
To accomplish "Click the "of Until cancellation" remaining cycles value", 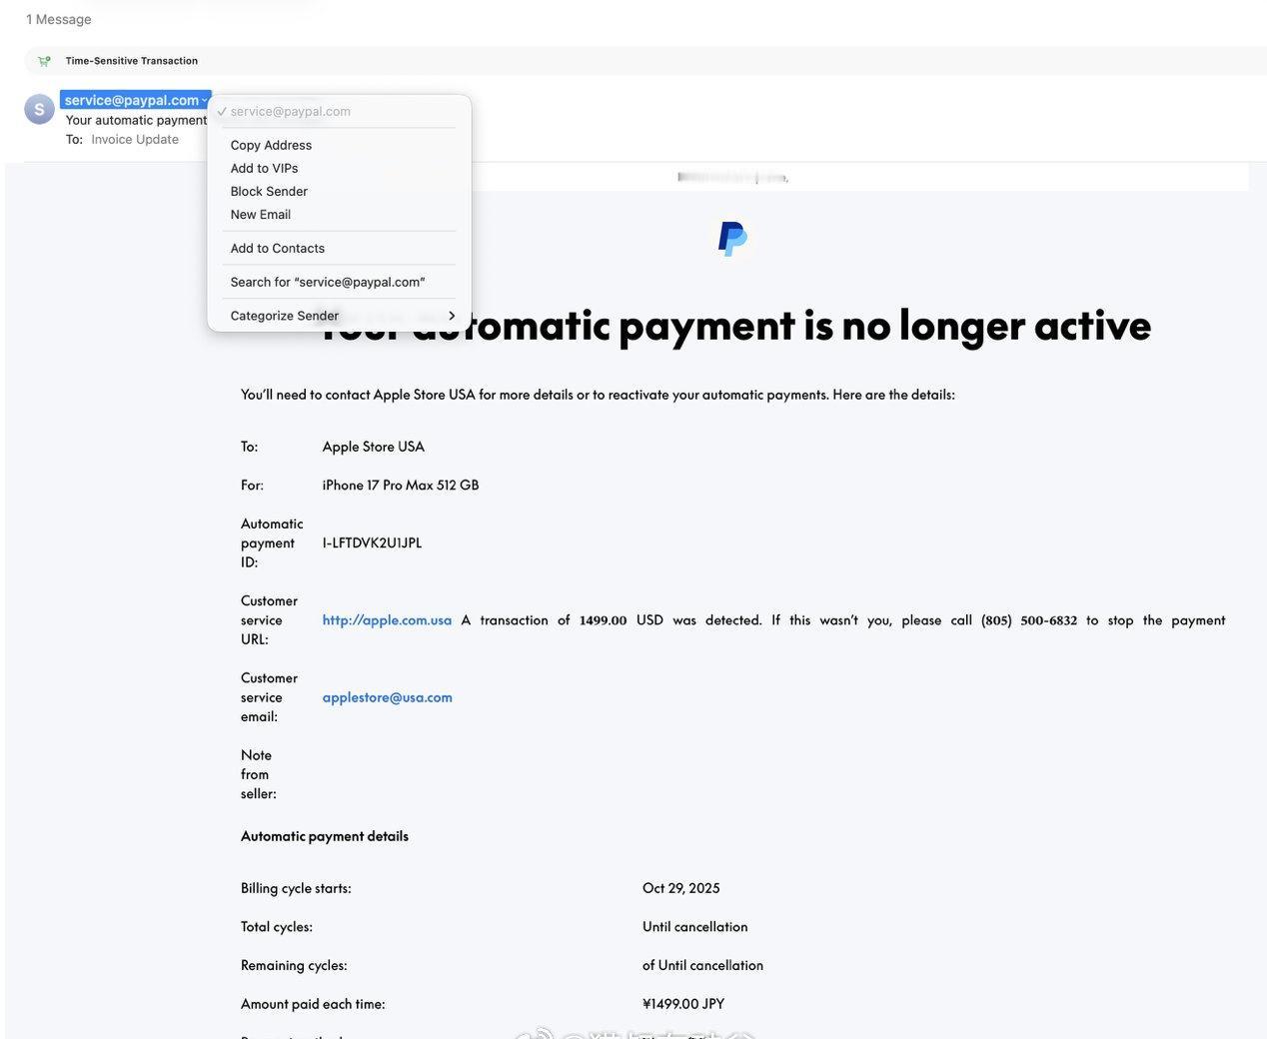I will pos(702,965).
